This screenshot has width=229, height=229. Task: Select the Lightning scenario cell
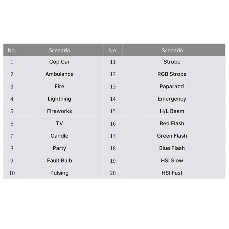point(59,99)
